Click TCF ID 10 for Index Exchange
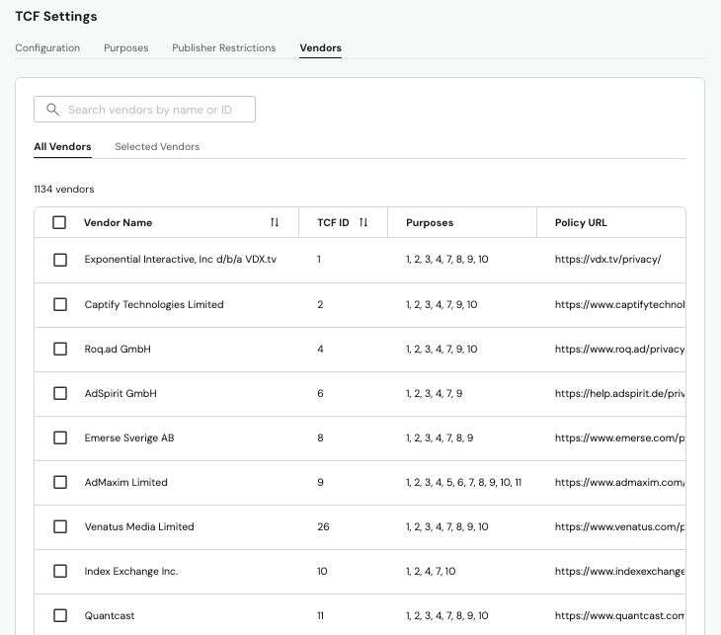The image size is (721, 635). [322, 571]
